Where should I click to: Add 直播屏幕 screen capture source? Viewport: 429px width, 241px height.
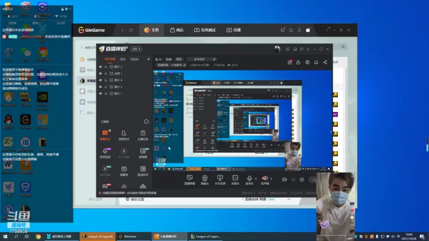tap(189, 180)
